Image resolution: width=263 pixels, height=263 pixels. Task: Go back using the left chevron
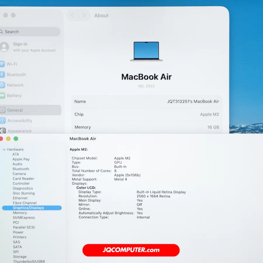[72, 15]
